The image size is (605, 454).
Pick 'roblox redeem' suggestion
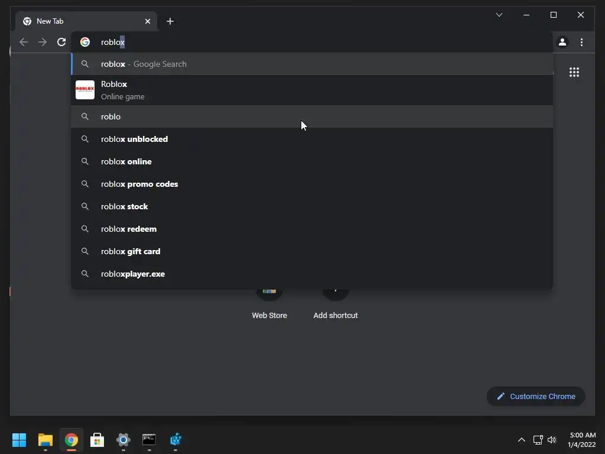pos(312,229)
